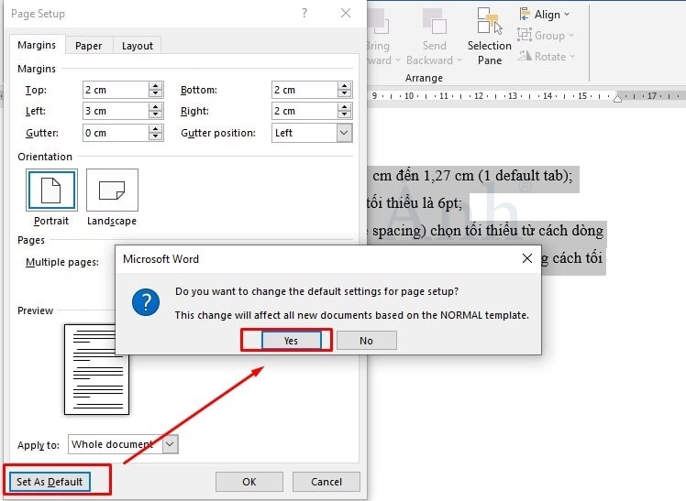Screen dimensions: 686x501
Task: Click the document text '1 default tab'
Action: click(524, 176)
